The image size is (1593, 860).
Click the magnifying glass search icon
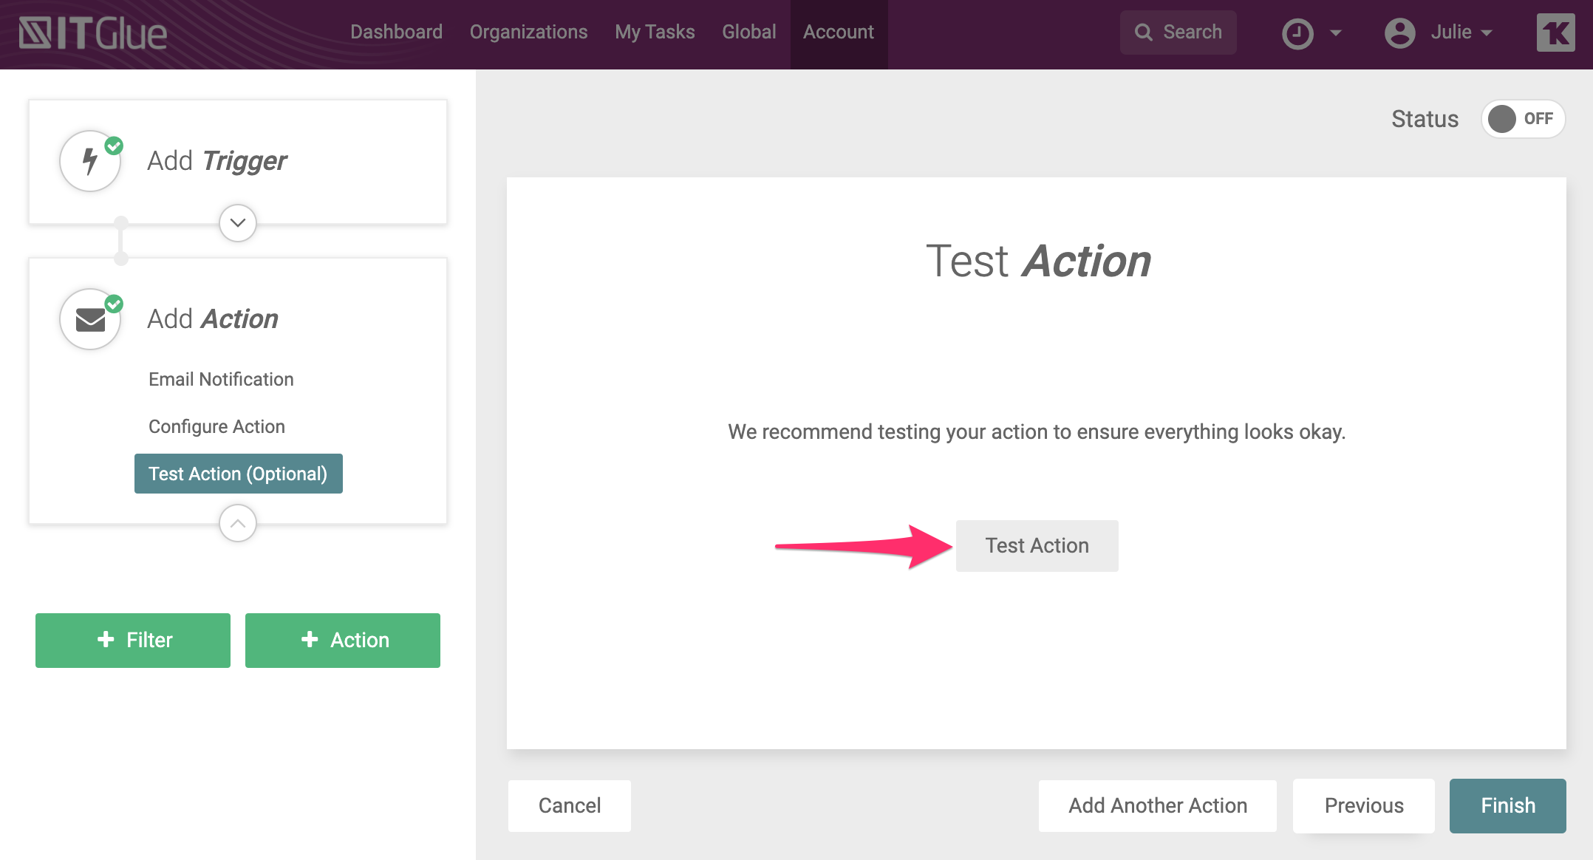(x=1143, y=33)
